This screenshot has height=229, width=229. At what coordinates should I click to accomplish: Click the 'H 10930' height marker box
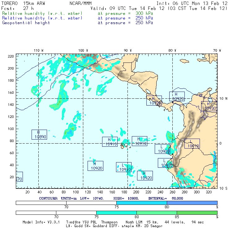point(209,106)
